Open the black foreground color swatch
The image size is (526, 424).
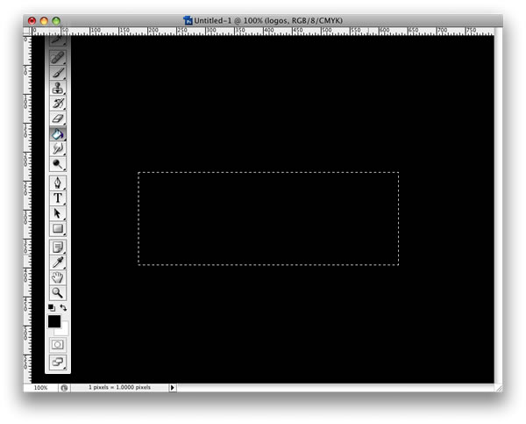54,321
